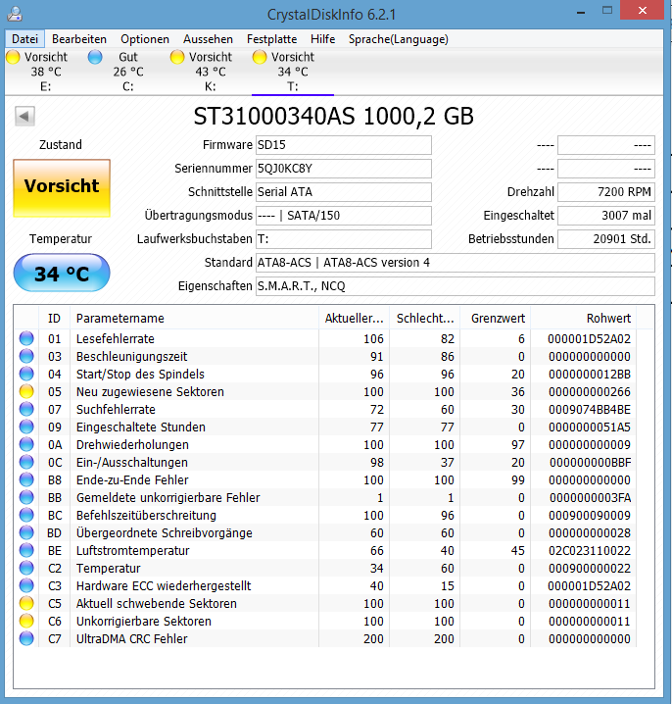Open the Hilfe menu
This screenshot has width=672, height=704.
pos(322,39)
